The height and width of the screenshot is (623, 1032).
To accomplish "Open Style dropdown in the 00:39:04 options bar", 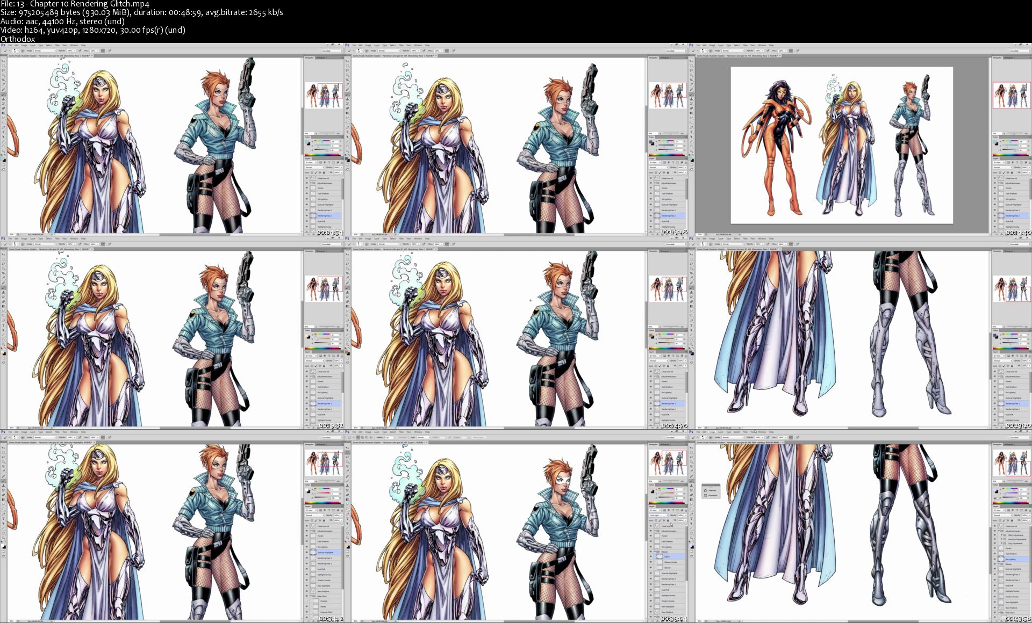I will coord(424,438).
